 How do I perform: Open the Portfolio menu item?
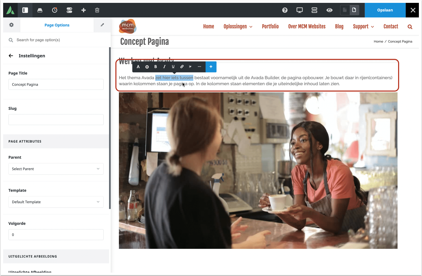(270, 26)
